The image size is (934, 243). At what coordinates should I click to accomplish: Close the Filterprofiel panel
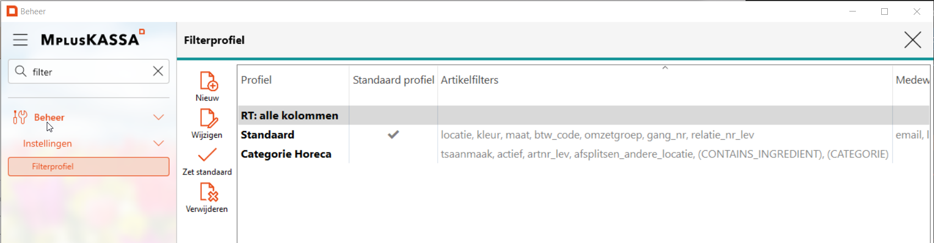coord(913,40)
